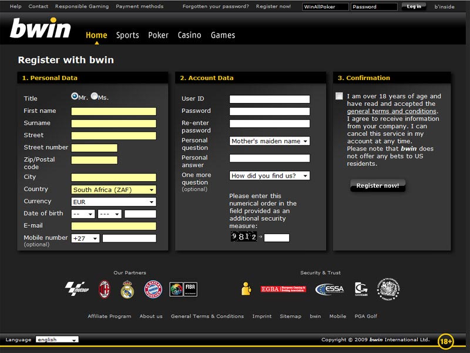Go to the Home tab
Screen dimensions: 470x353
coord(96,35)
